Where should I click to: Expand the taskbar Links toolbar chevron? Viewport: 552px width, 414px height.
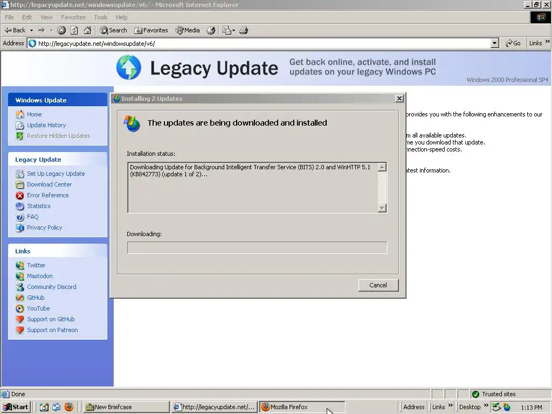(x=450, y=405)
